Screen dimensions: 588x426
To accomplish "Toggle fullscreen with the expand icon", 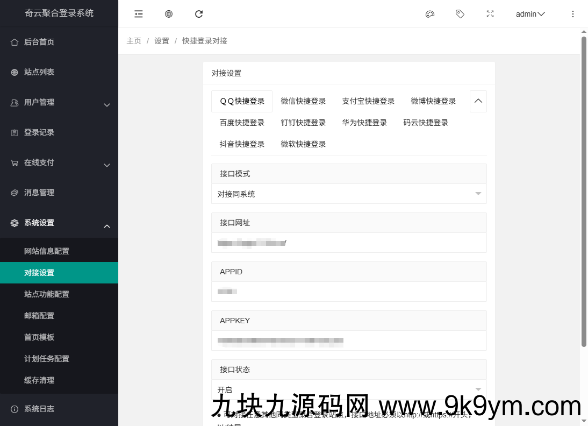I will (490, 14).
